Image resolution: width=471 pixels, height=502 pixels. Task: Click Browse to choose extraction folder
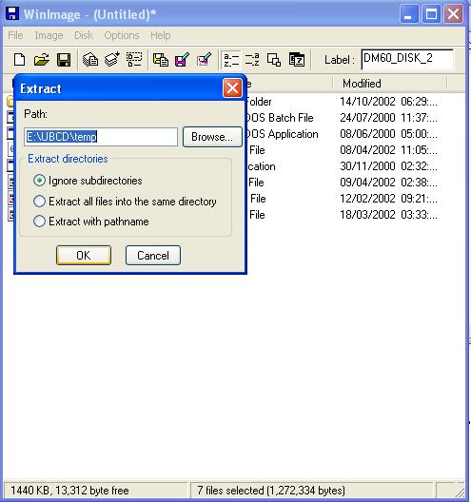click(x=212, y=137)
